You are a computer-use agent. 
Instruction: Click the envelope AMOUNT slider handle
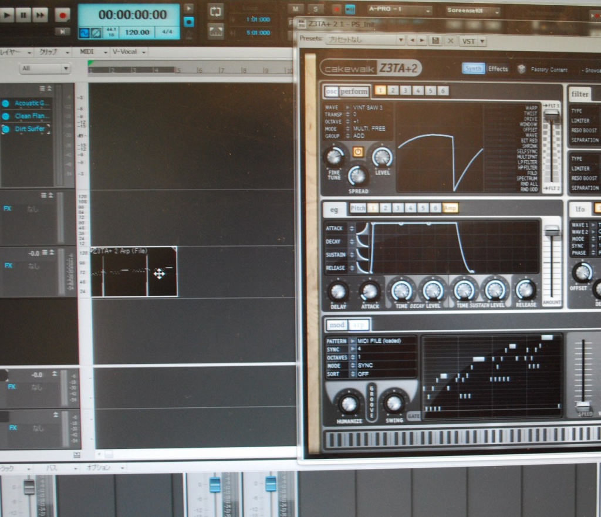tap(552, 232)
